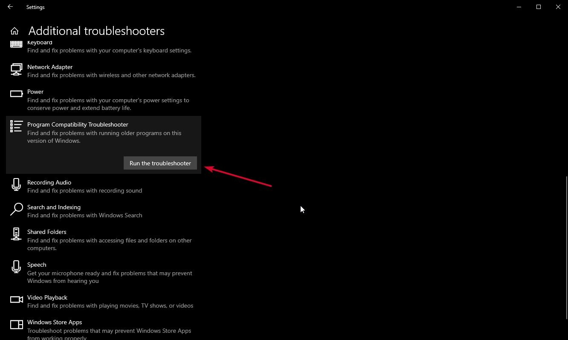Open the Settings home icon
The width and height of the screenshot is (568, 340).
tap(14, 31)
